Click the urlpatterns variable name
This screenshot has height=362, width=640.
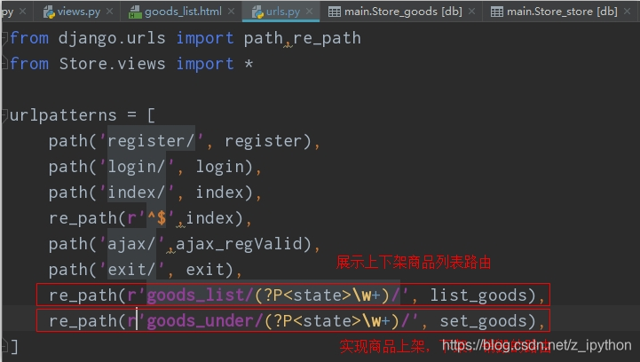point(63,115)
